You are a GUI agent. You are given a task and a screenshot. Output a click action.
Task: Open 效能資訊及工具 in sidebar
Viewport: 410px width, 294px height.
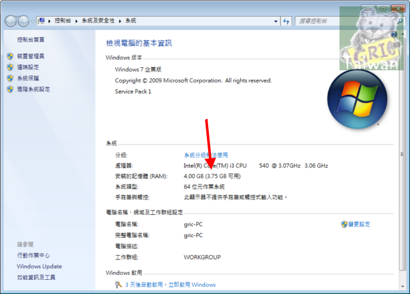click(36, 277)
